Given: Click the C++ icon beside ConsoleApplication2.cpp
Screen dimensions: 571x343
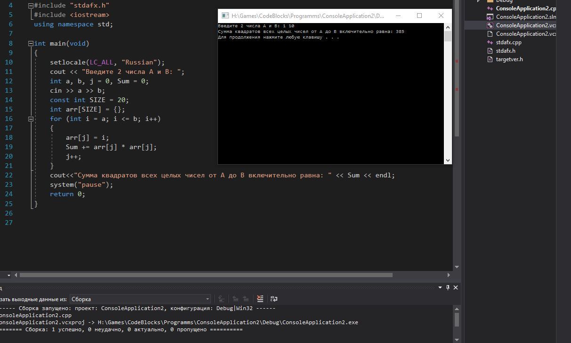Looking at the screenshot, I should (x=490, y=8).
